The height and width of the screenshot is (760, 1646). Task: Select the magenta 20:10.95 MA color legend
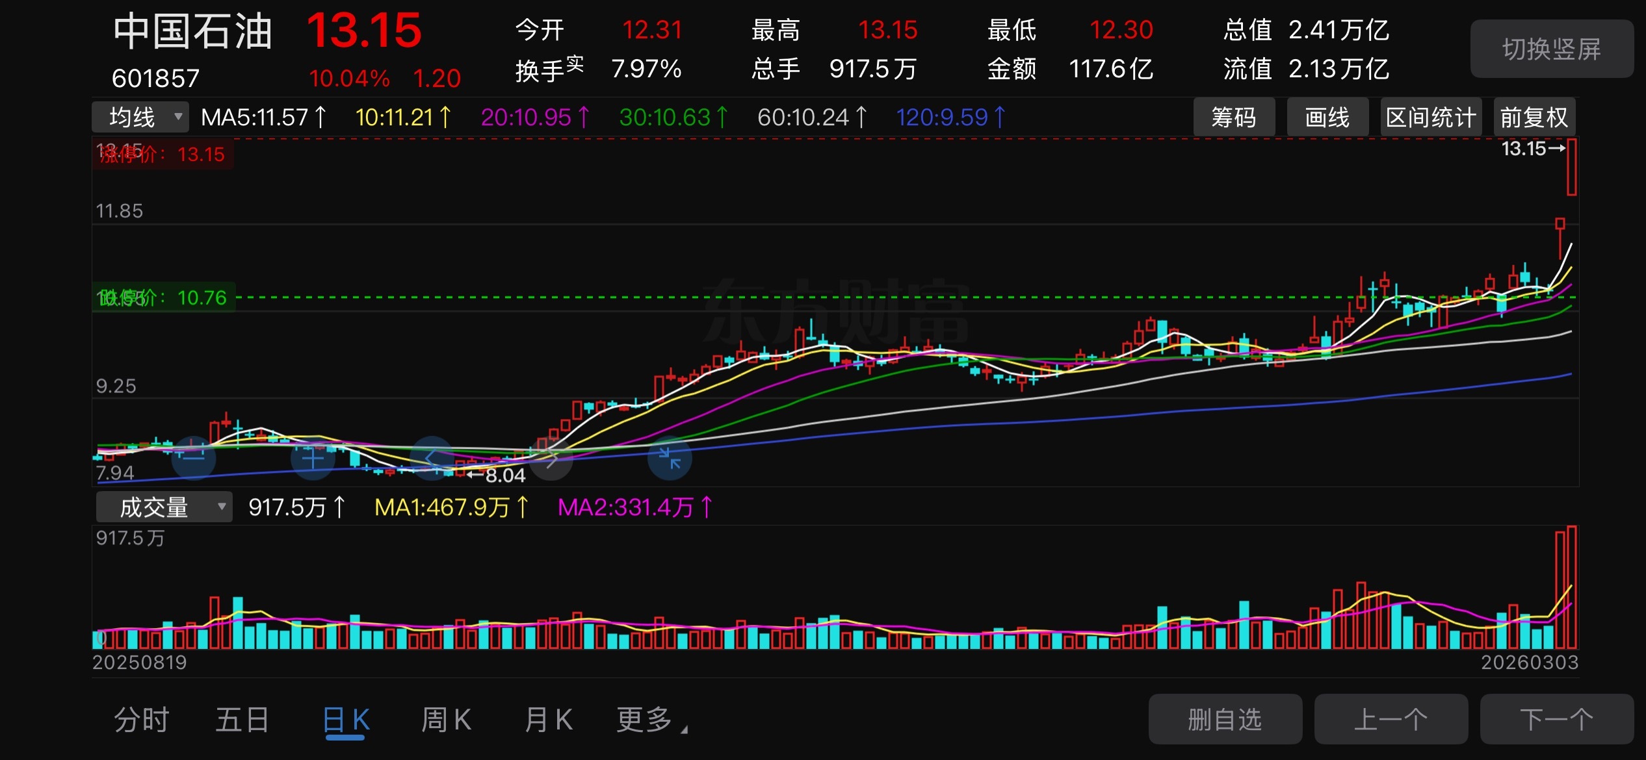coord(534,117)
